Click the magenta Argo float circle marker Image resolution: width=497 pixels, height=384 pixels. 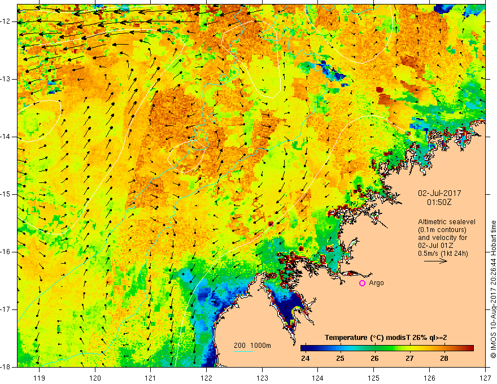click(362, 283)
